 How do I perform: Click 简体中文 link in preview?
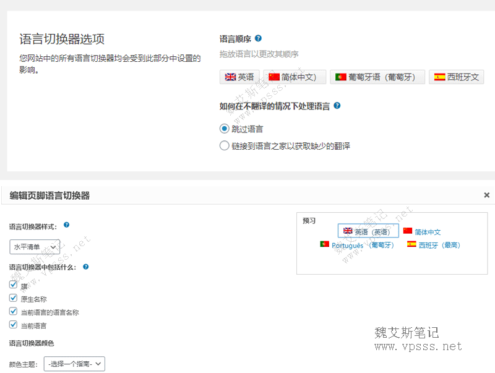tap(428, 232)
